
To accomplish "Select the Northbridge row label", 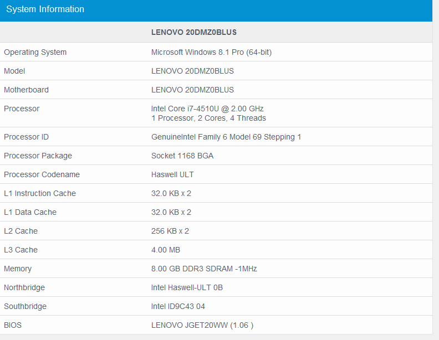I will click(24, 287).
